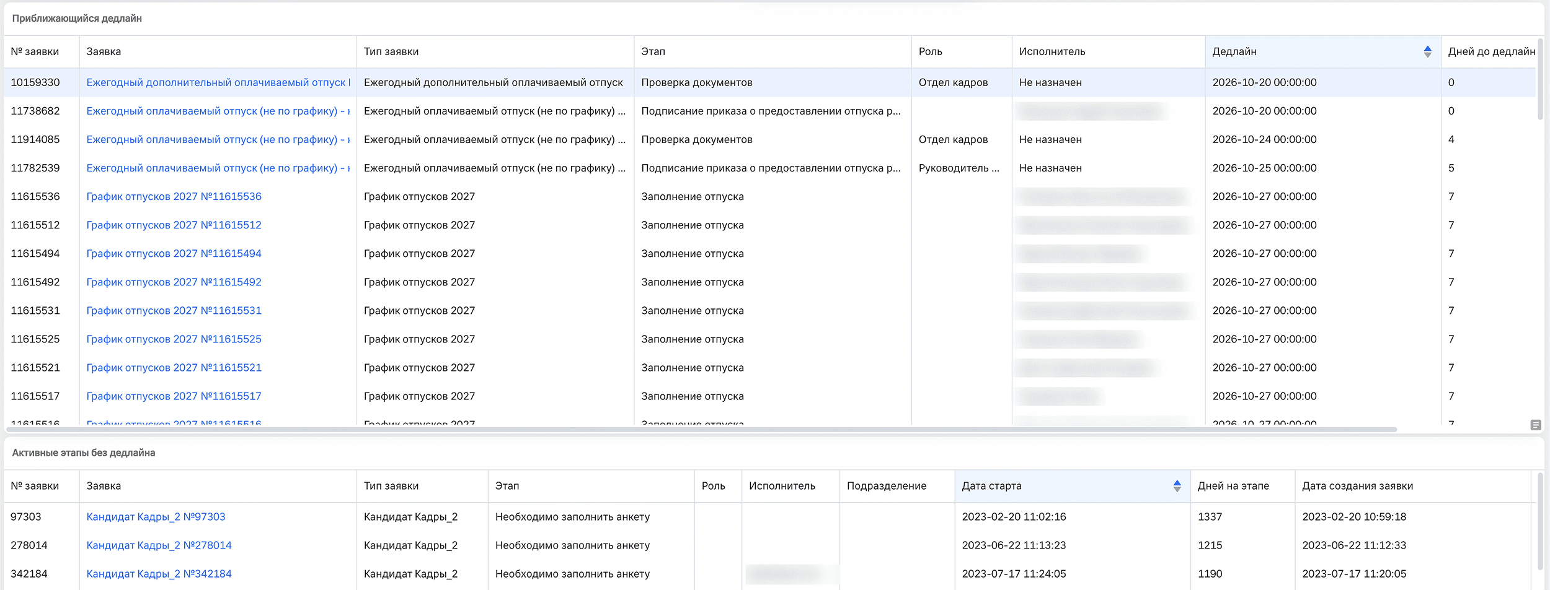
Task: Open link График отпусков 2027 №11615531
Action: (174, 311)
